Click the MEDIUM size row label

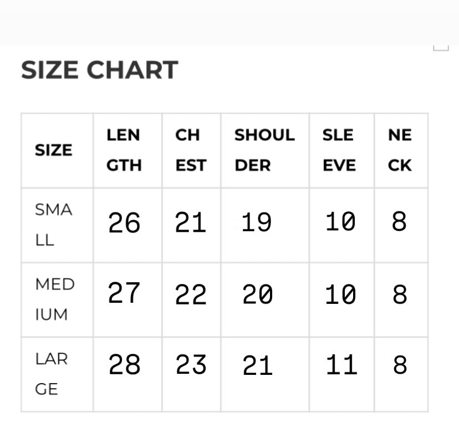click(55, 299)
